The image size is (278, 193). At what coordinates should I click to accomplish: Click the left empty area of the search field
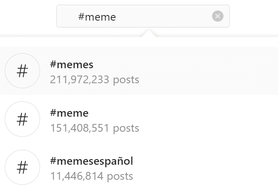point(67,16)
